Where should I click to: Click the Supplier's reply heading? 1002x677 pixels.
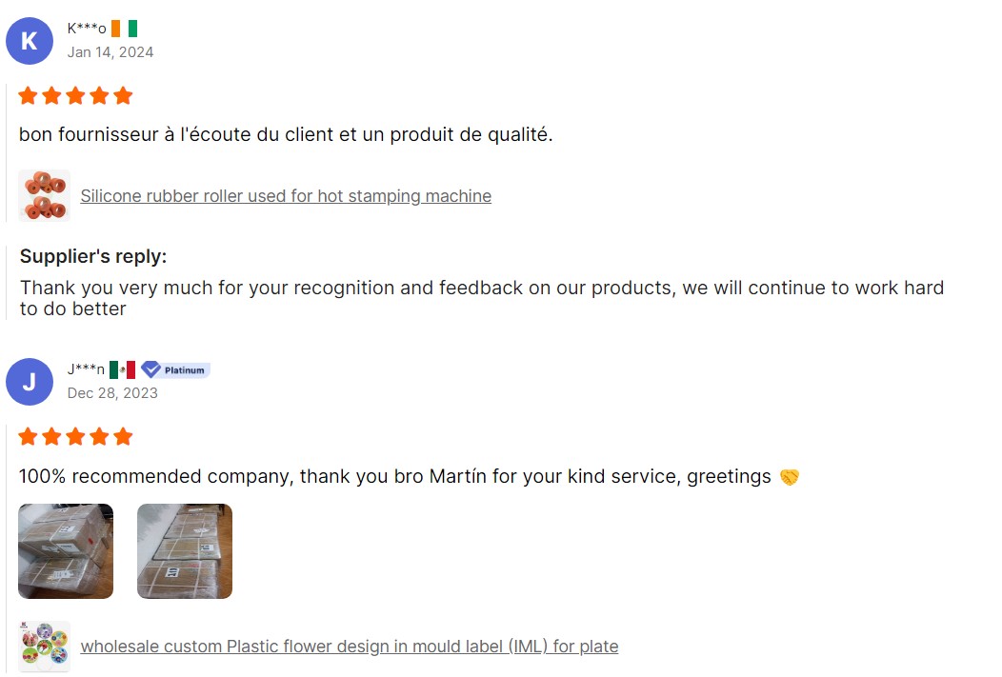point(93,256)
